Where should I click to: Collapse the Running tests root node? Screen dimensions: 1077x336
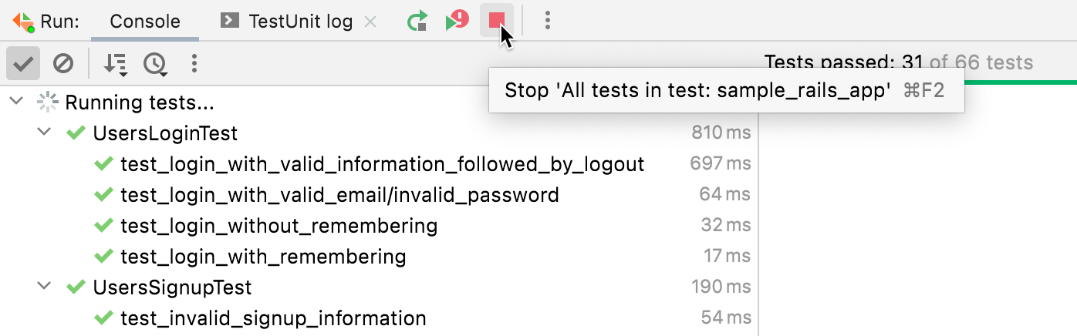tap(19, 102)
